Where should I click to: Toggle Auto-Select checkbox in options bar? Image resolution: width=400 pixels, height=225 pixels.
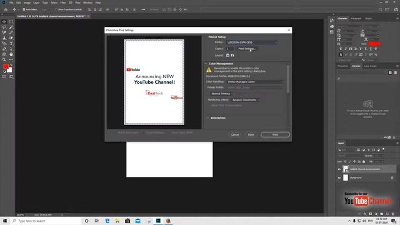[x=24, y=9]
